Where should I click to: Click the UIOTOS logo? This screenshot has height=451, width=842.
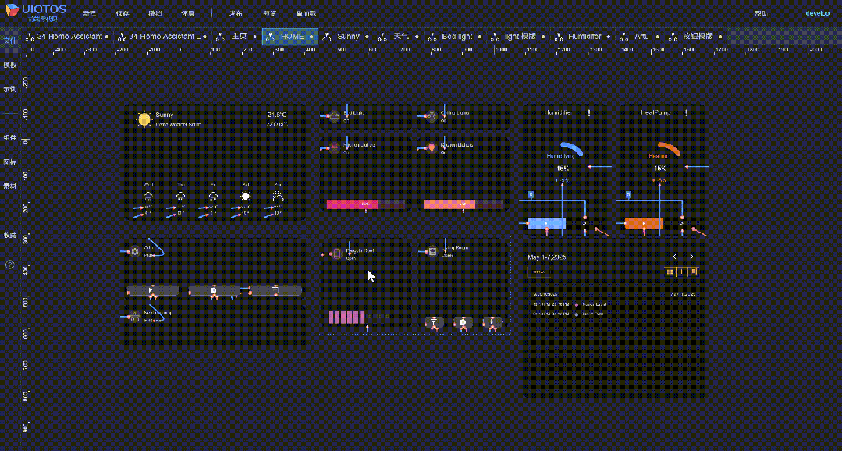36,12
